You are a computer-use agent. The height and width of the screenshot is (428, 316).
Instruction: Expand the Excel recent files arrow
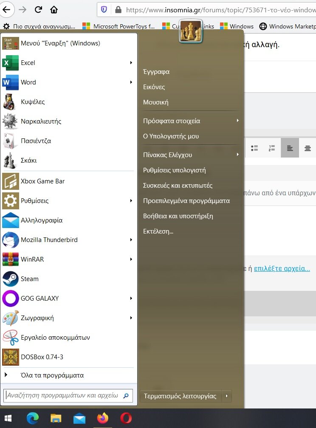(x=131, y=62)
